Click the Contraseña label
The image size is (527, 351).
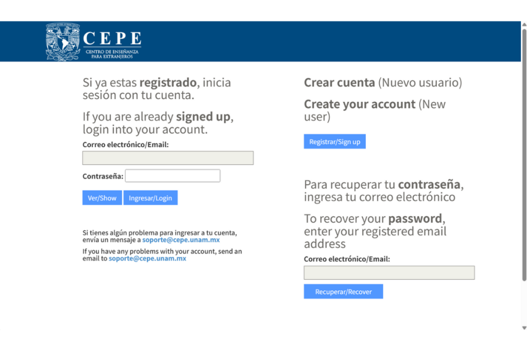tap(103, 176)
